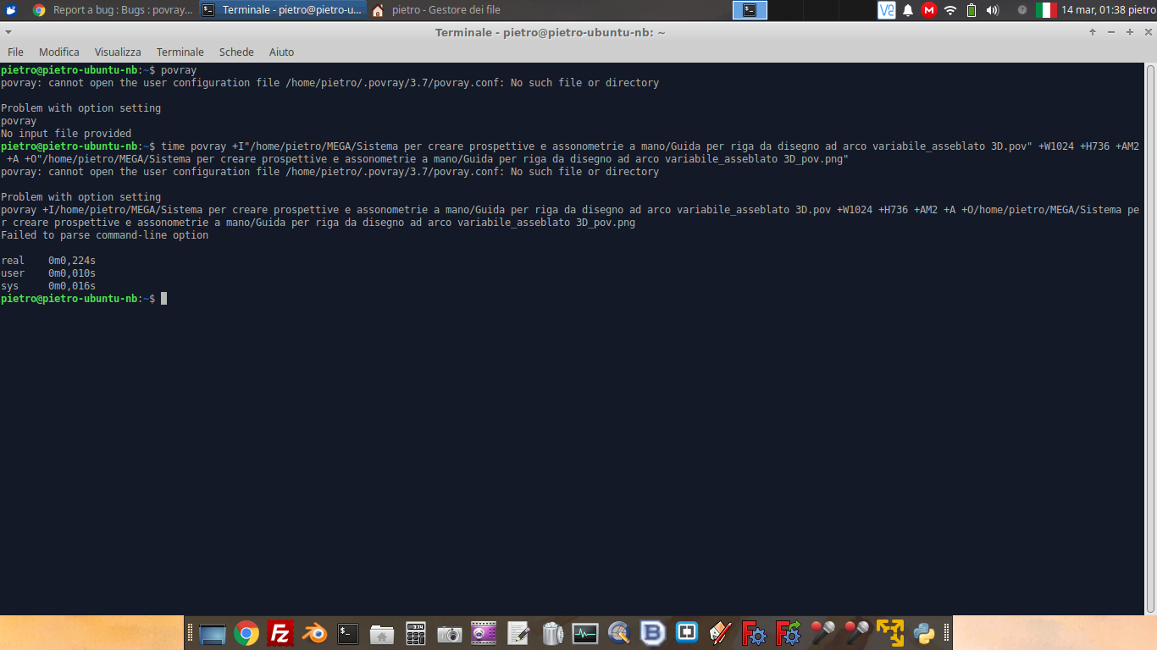Screen dimensions: 1157x650
Task: Launch FreeCAD from the dock
Action: point(755,633)
